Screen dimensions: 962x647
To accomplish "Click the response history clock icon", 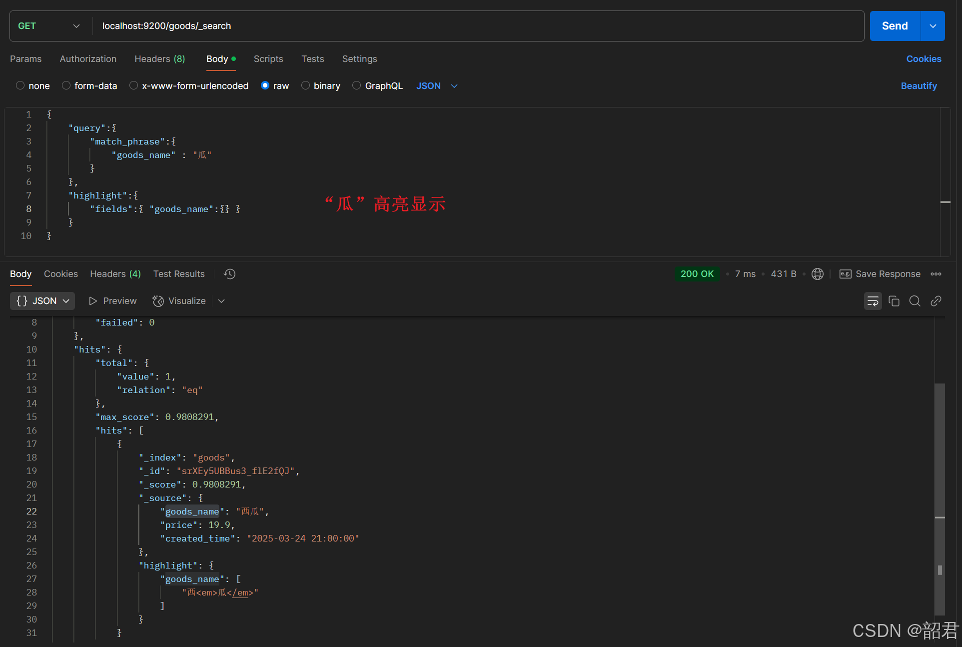I will (x=229, y=274).
